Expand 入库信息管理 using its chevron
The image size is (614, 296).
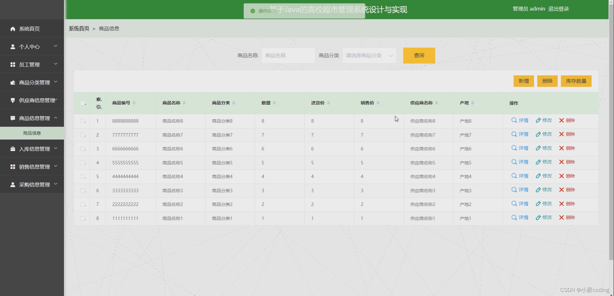pyautogui.click(x=56, y=148)
